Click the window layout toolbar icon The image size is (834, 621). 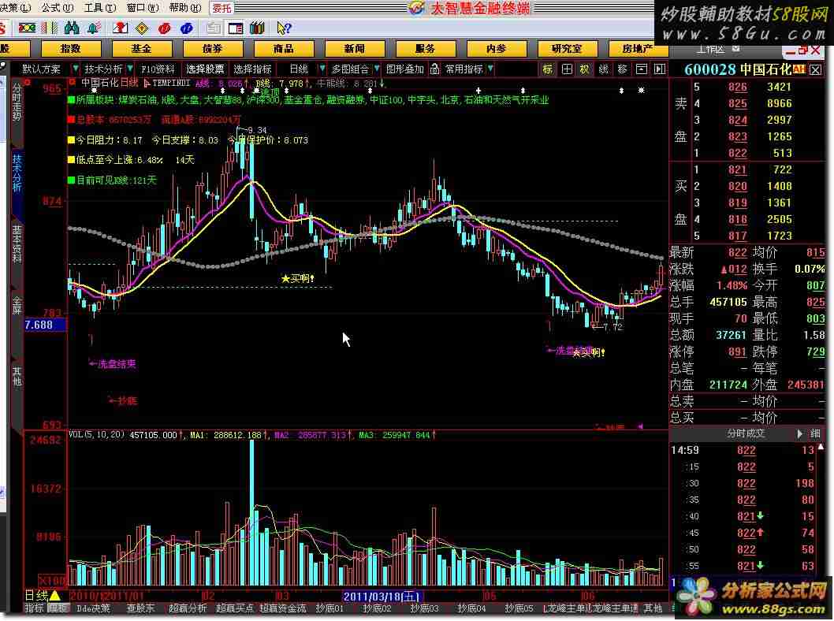pyautogui.click(x=235, y=28)
